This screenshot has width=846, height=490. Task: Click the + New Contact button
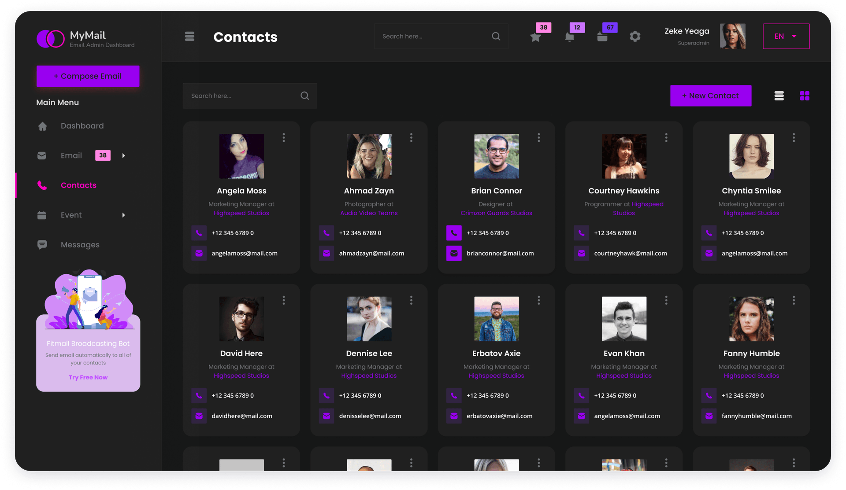tap(711, 96)
